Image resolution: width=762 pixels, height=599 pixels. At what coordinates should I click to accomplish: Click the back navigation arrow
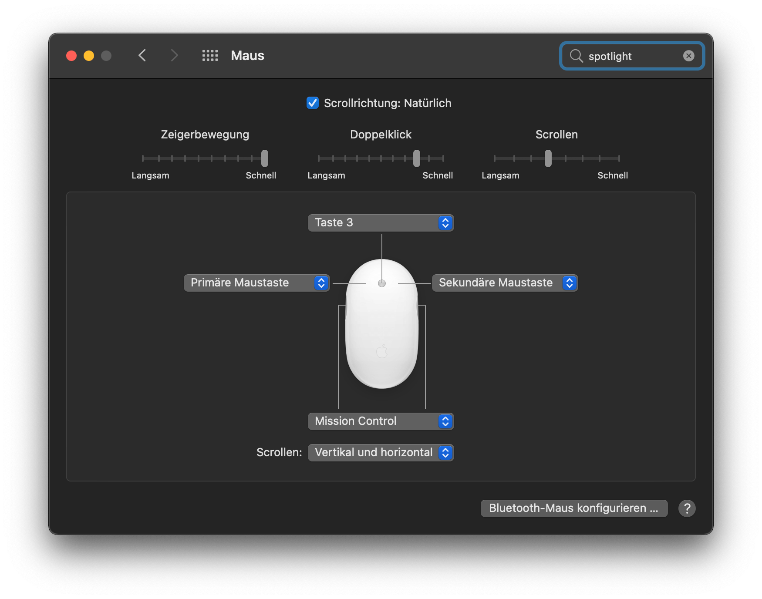click(142, 55)
